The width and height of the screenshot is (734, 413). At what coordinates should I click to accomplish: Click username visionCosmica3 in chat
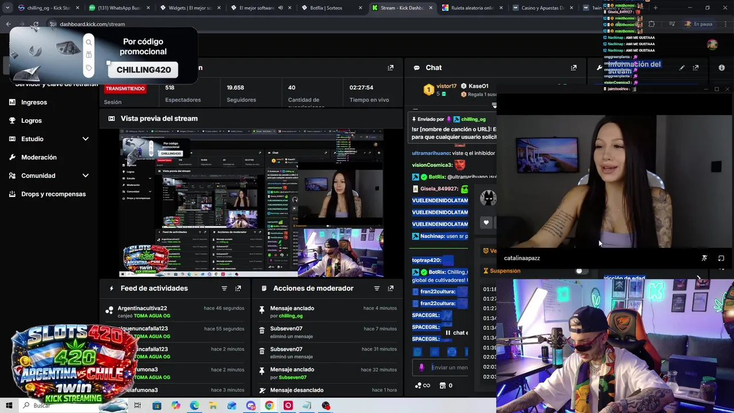[x=432, y=165]
